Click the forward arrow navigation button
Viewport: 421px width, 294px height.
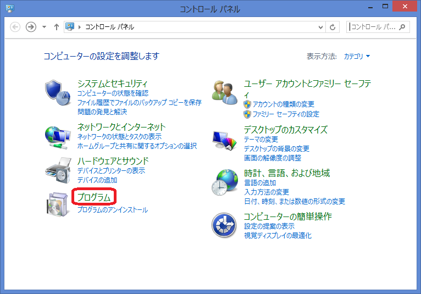pos(31,27)
